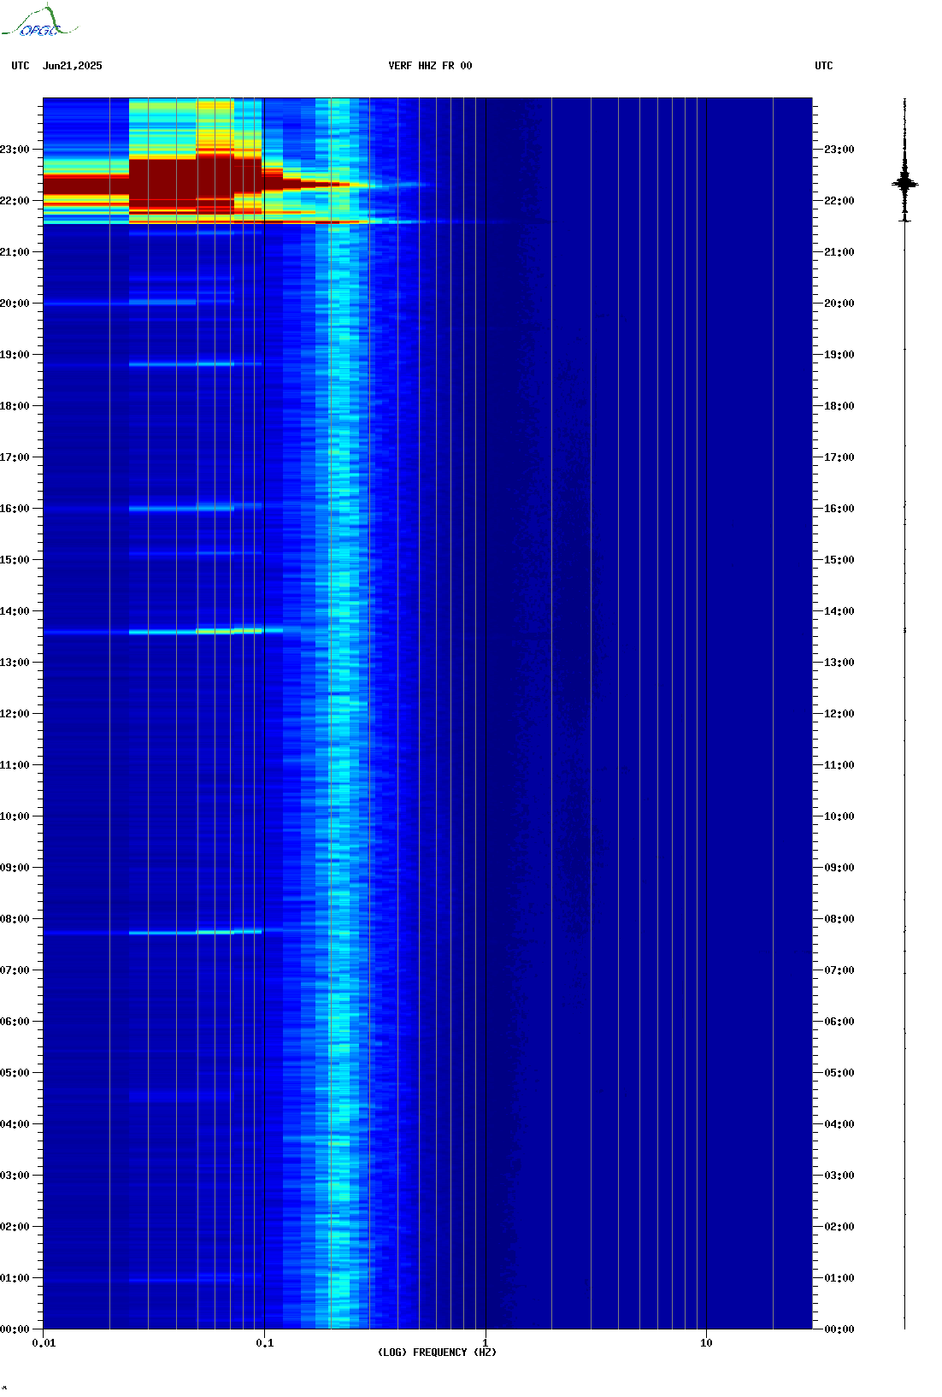942x1397 pixels.
Task: Click the UTC label beside the date
Action: click(21, 66)
